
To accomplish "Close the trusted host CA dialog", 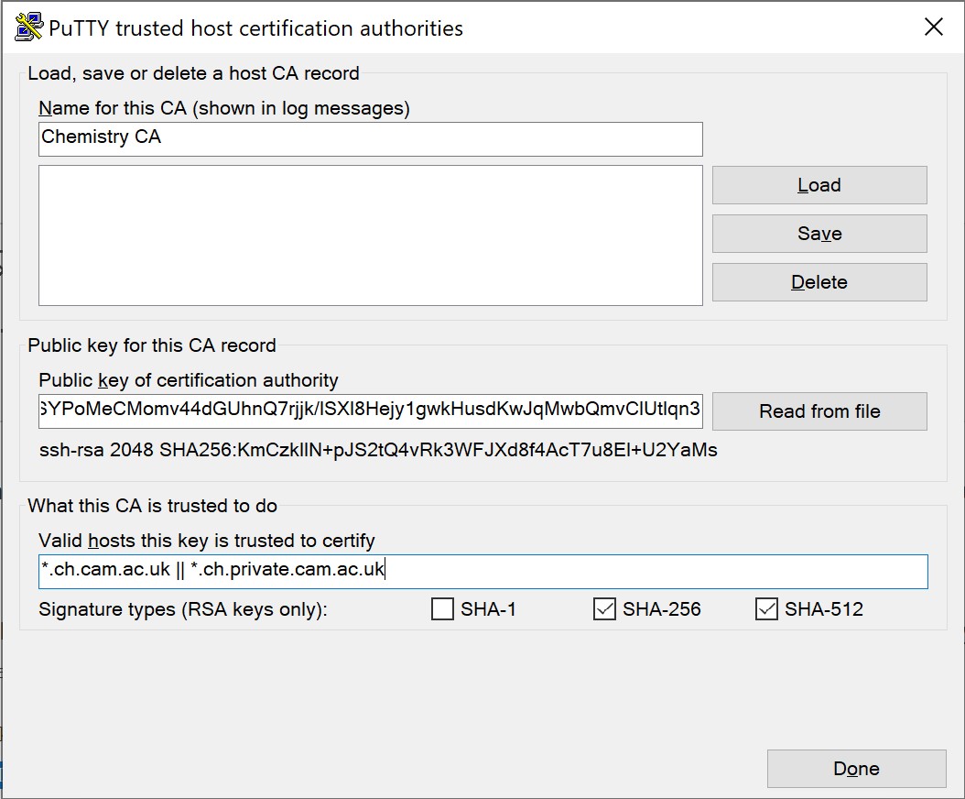I will 934,27.
